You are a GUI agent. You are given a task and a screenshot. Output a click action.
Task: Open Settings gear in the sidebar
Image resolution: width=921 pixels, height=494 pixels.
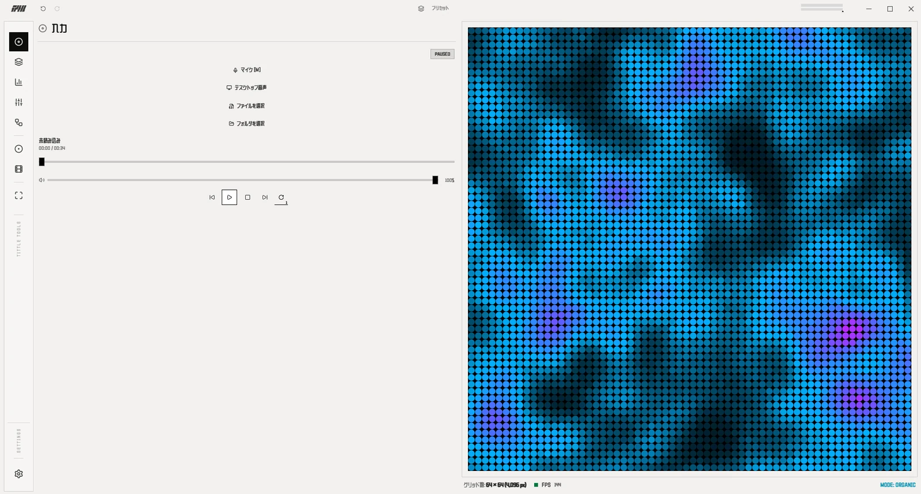[x=18, y=474]
